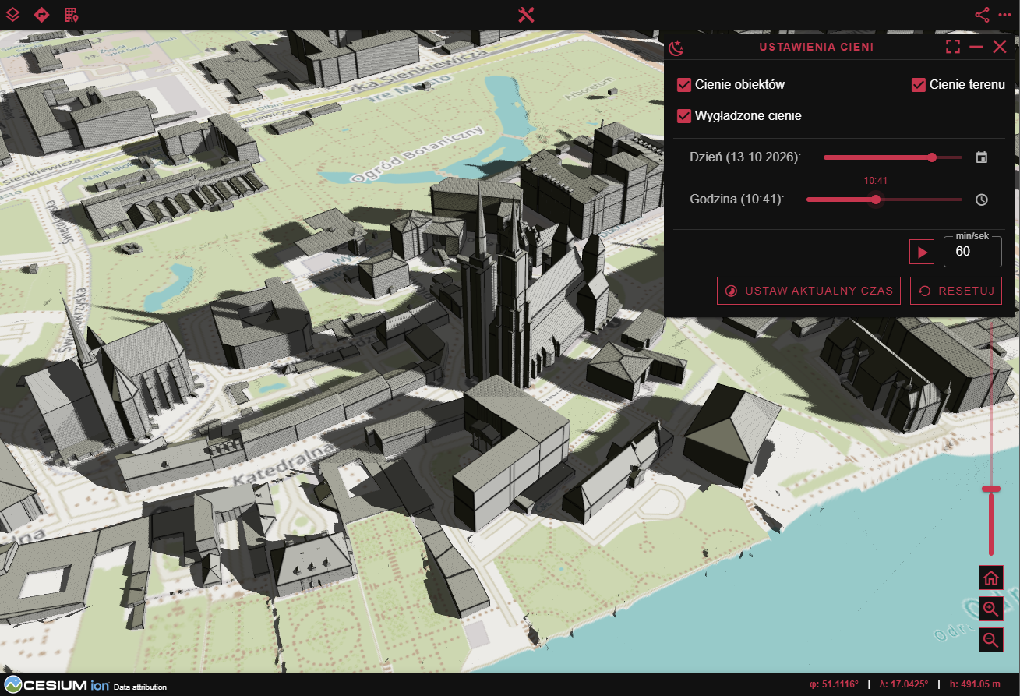Open the tools wrench and screwdriver icon
Screen dimensions: 1020x696
click(x=526, y=15)
